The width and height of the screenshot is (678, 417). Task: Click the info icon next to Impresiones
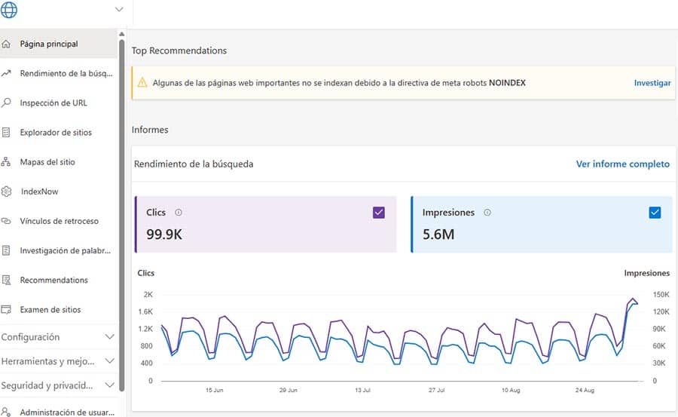pos(487,212)
